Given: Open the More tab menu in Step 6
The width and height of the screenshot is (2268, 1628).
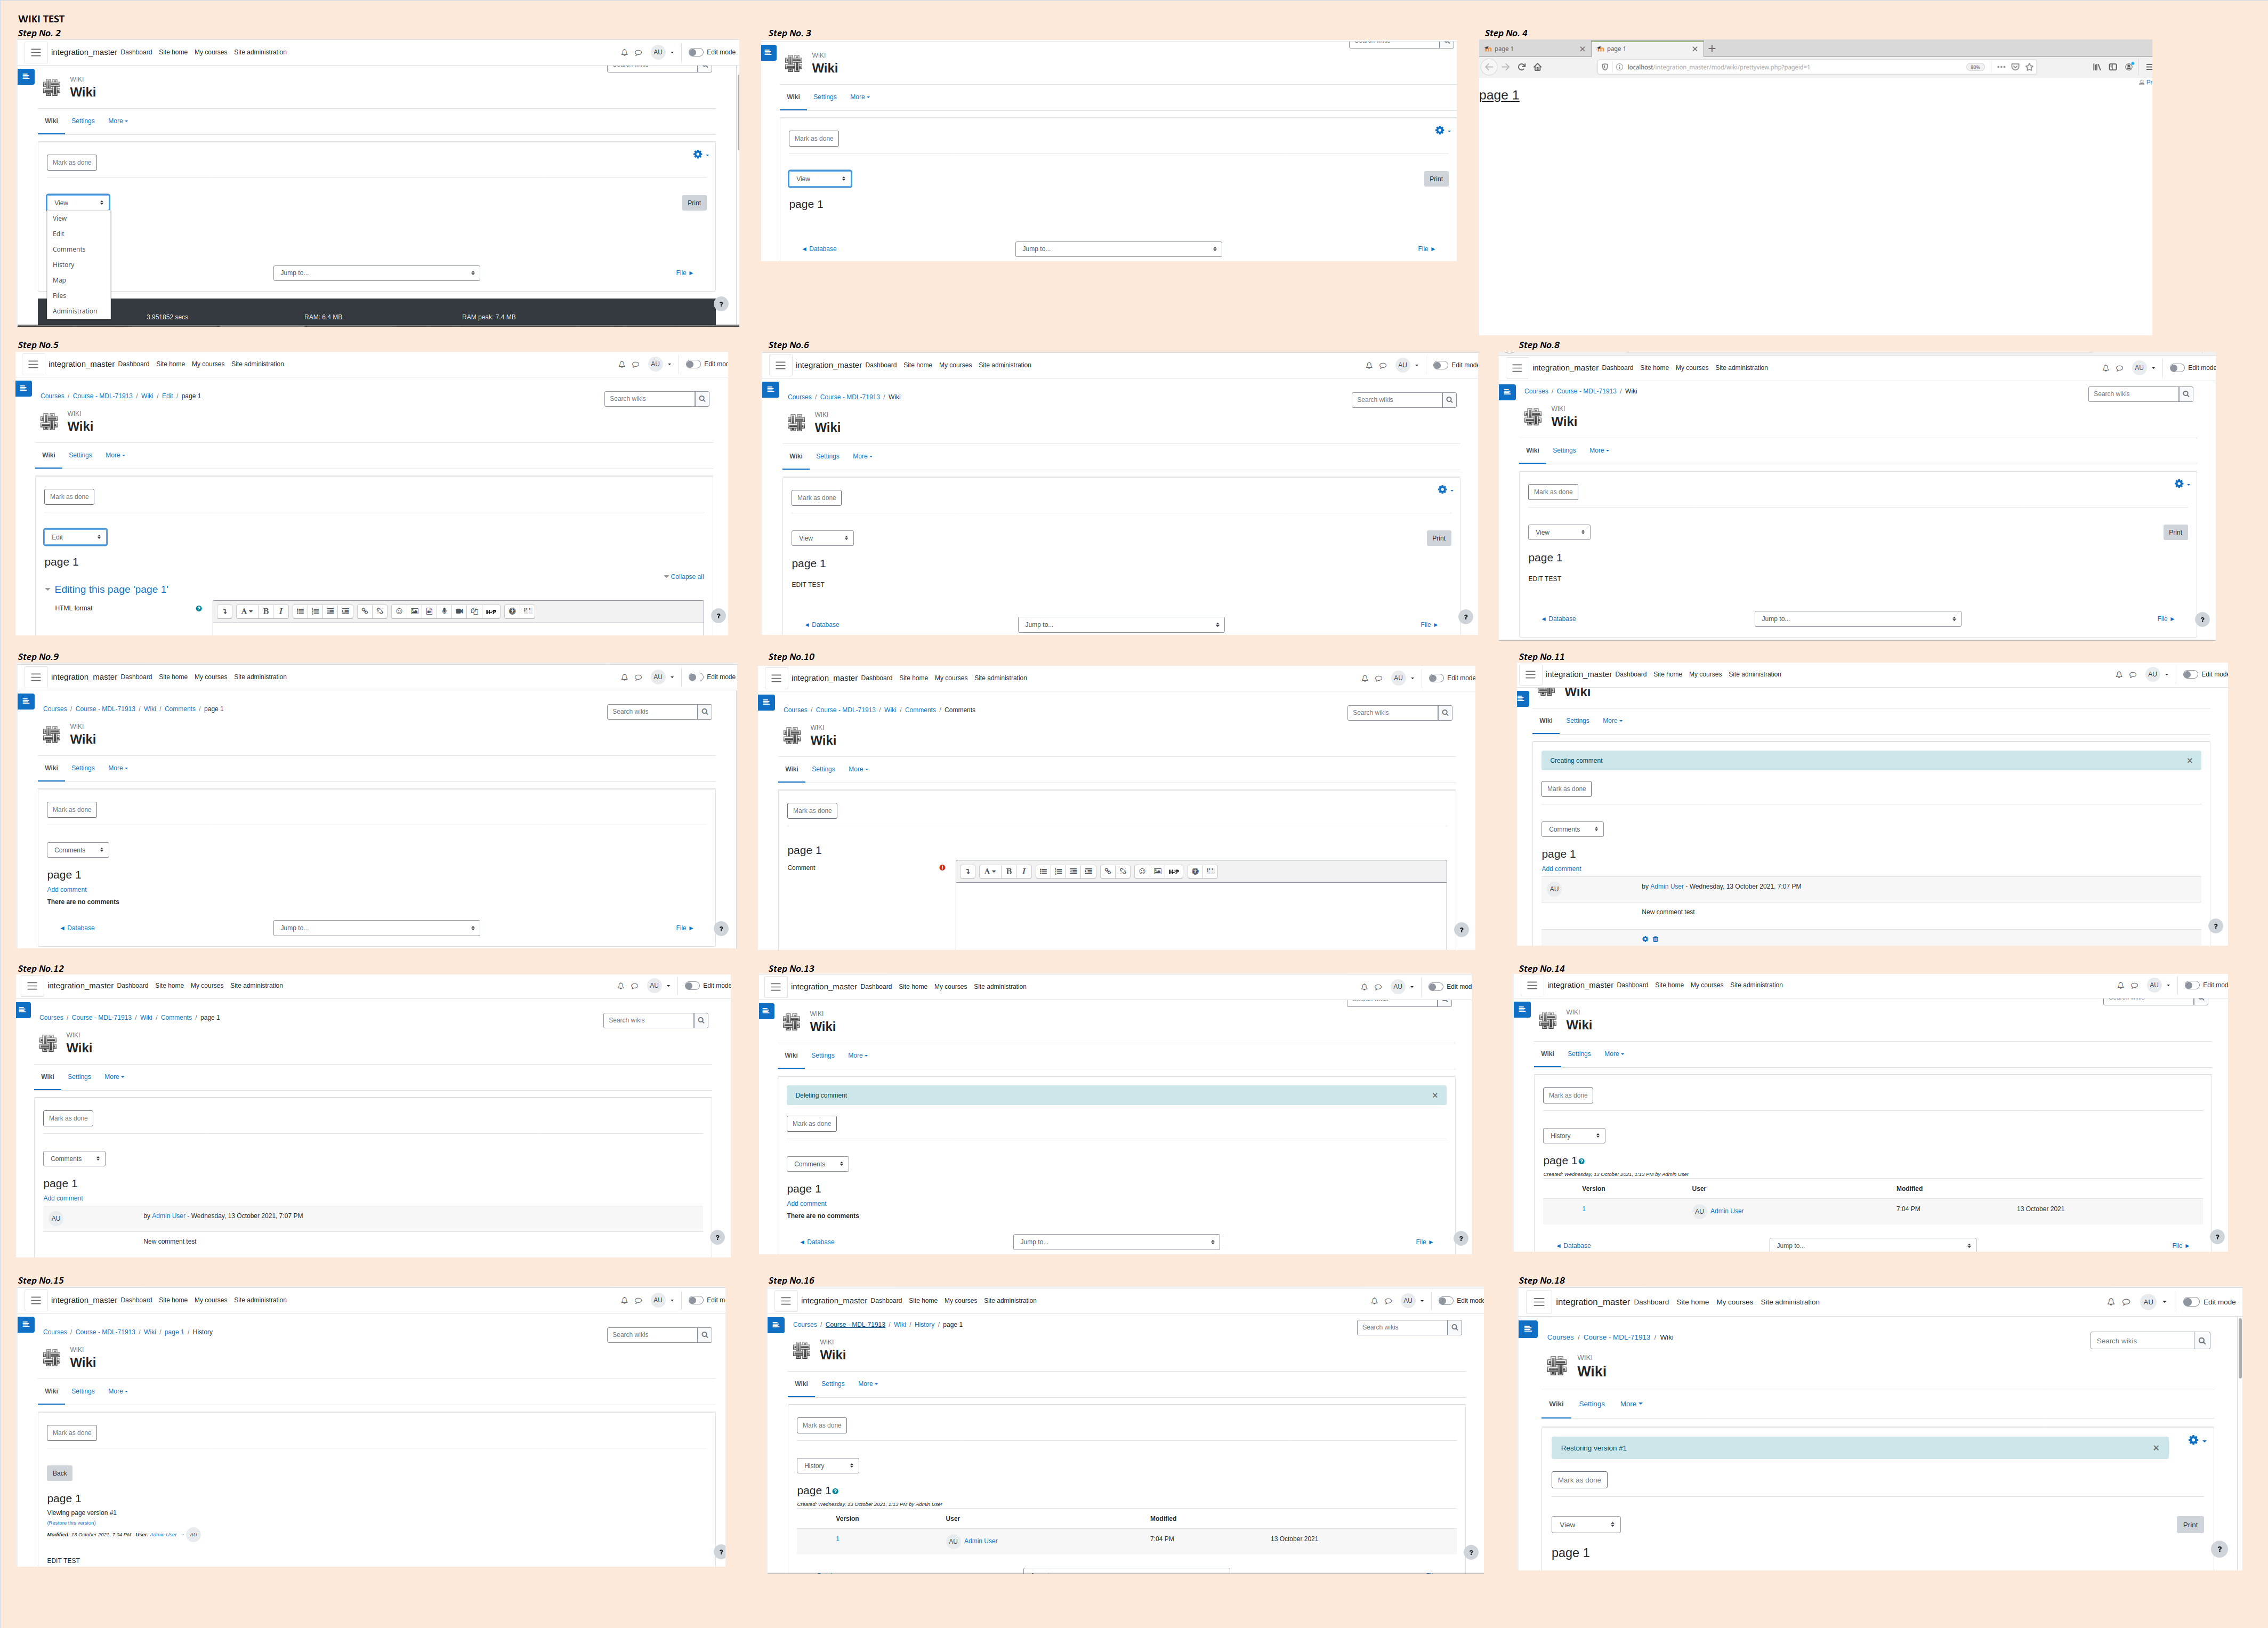Looking at the screenshot, I should tap(862, 456).
